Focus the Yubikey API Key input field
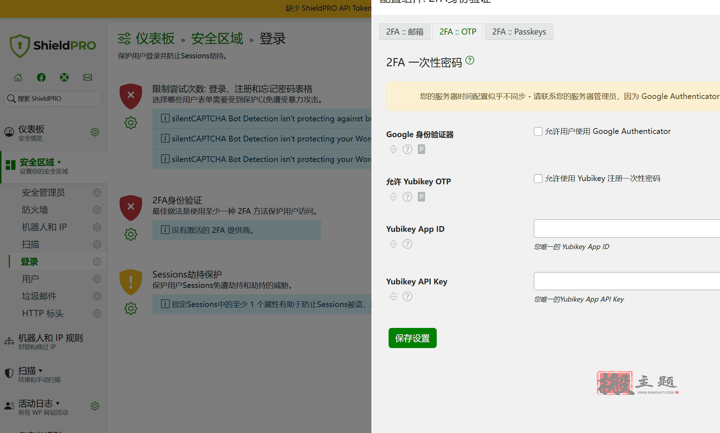The width and height of the screenshot is (720, 433). (627, 281)
